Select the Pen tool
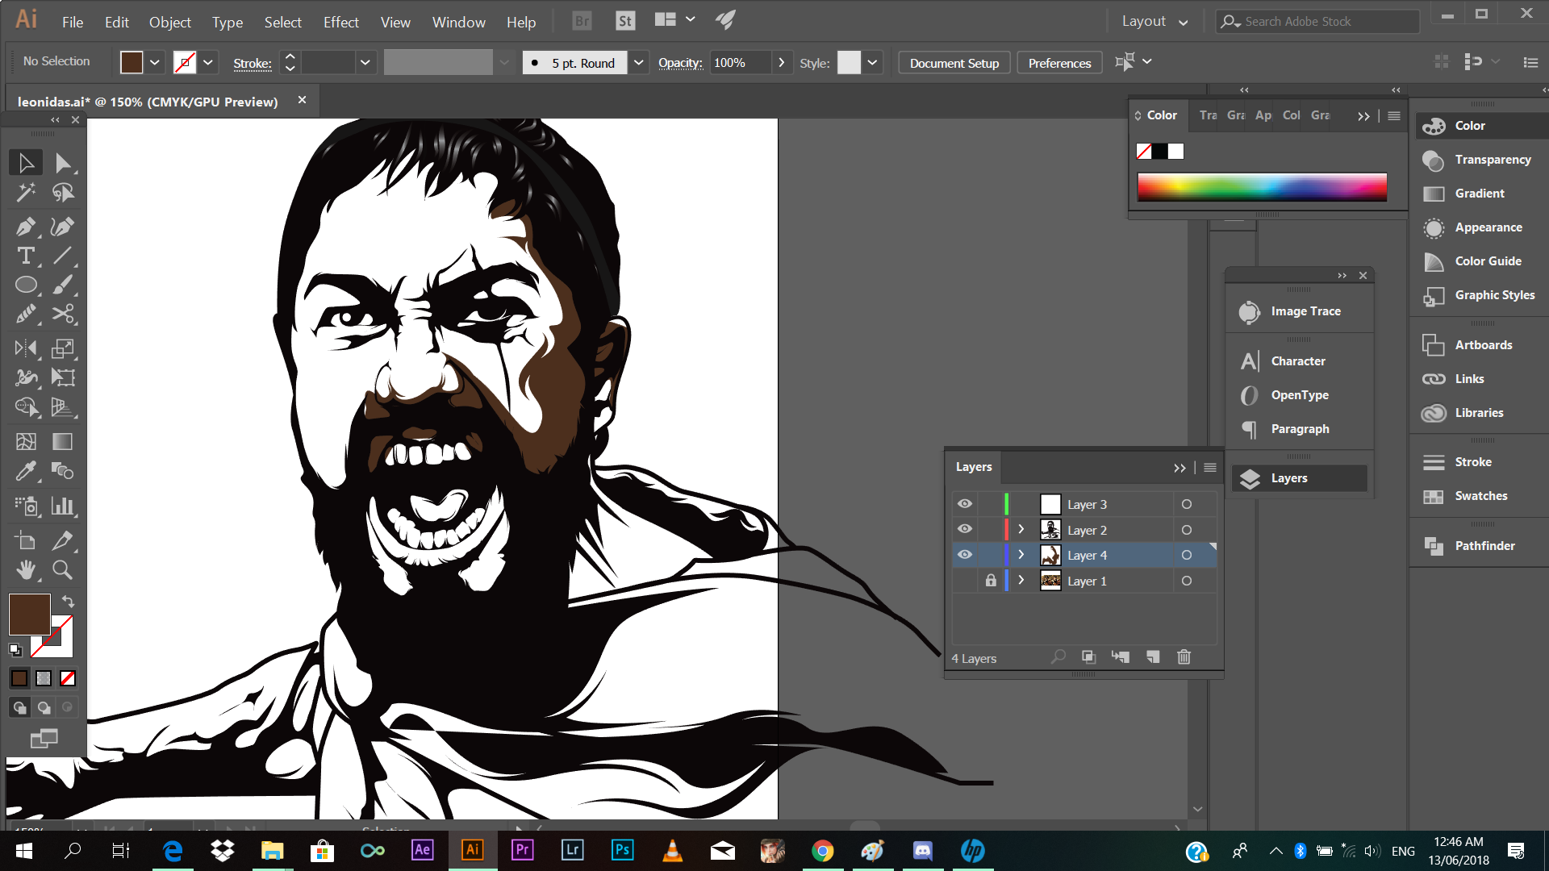The width and height of the screenshot is (1549, 871). (26, 227)
